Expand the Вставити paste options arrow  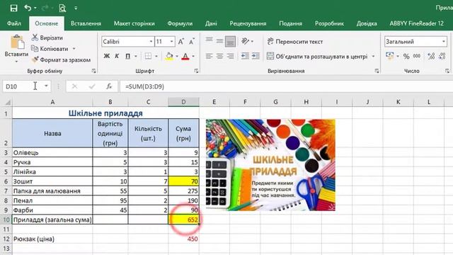[16, 62]
